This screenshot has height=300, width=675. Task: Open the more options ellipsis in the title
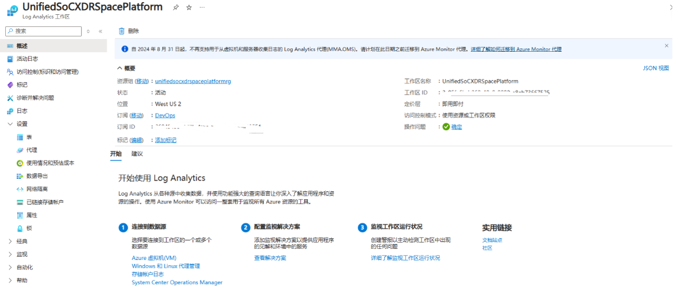(x=202, y=7)
